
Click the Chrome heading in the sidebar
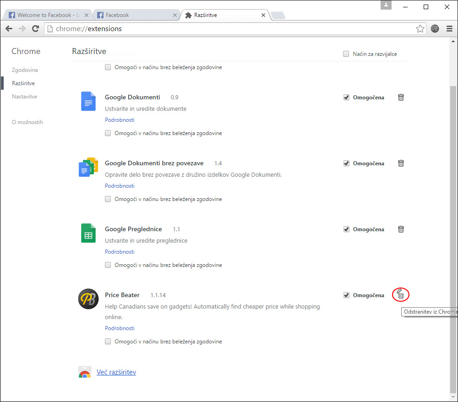[x=26, y=51]
